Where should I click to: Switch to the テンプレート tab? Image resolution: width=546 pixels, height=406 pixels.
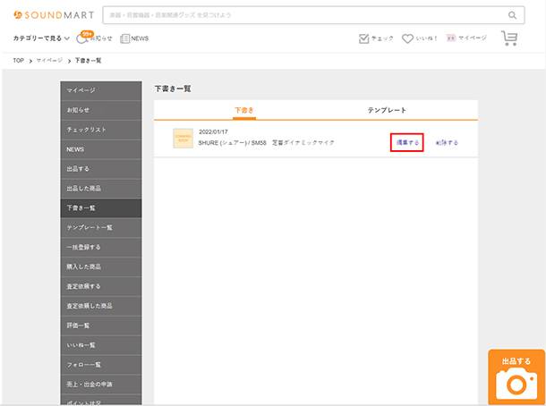point(387,110)
